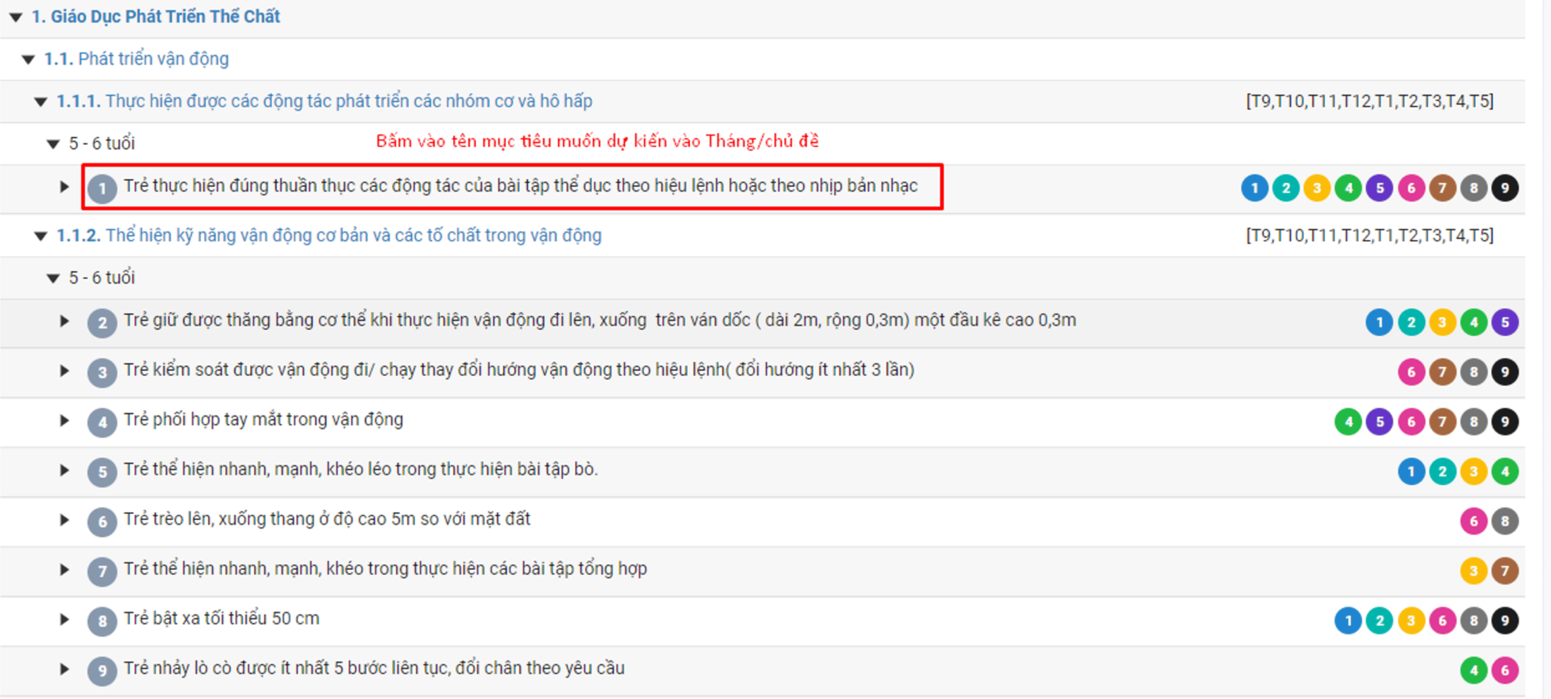
Task: Click purple badge 5 on objective 2 row
Action: [1505, 322]
